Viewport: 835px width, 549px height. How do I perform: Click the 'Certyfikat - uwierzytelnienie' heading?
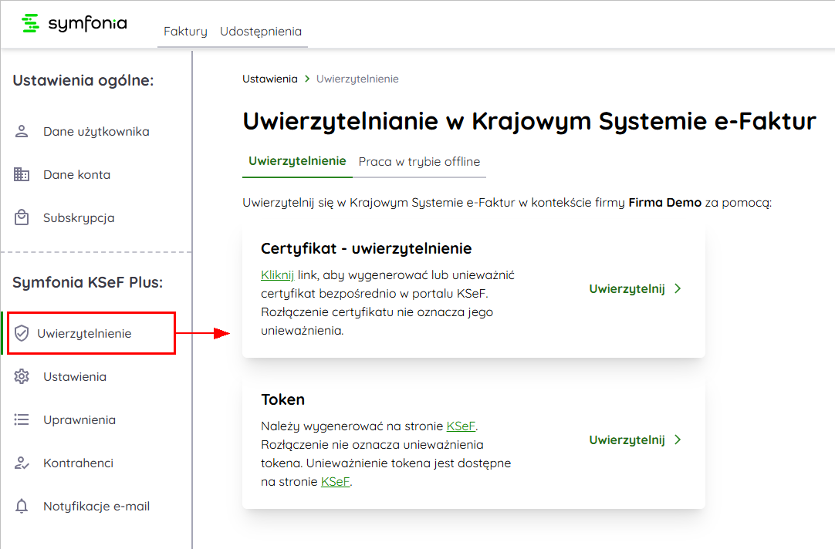pyautogui.click(x=367, y=248)
